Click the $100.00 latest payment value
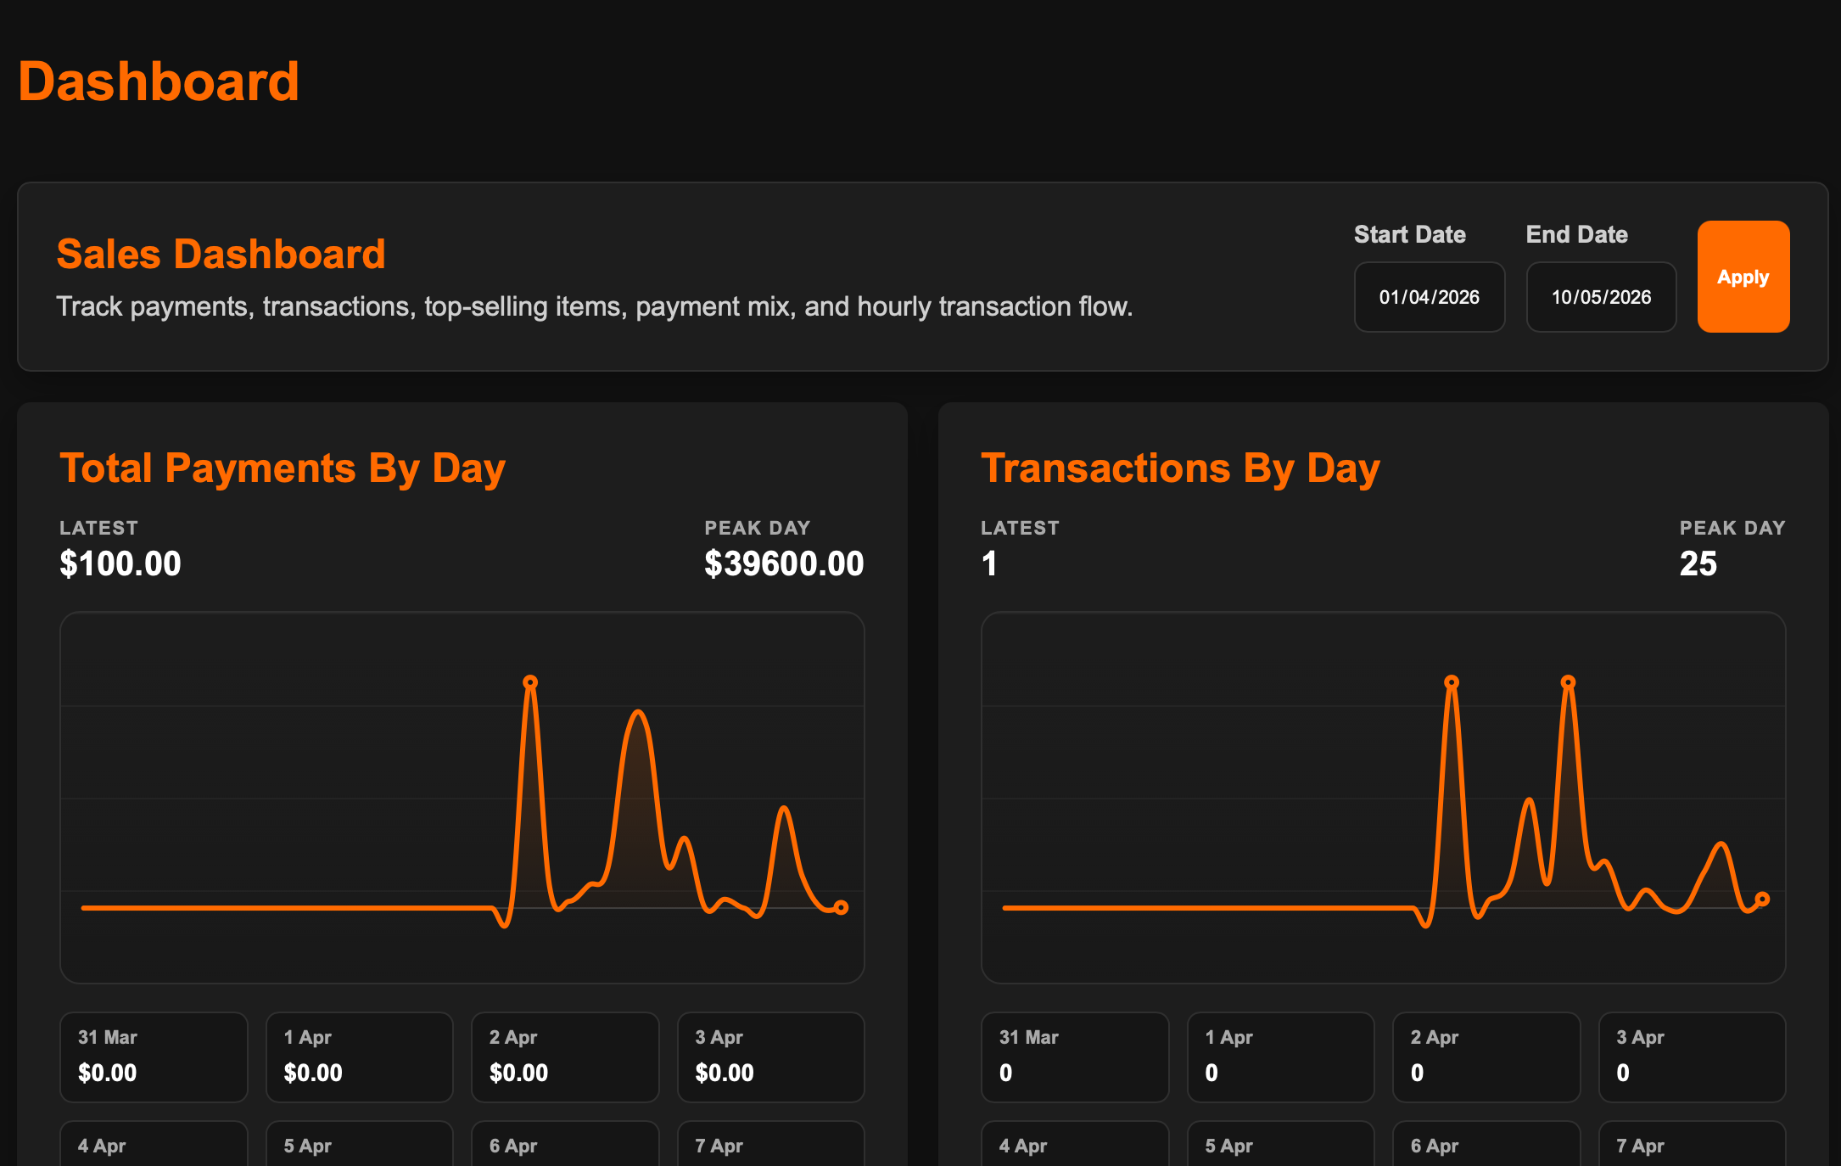The image size is (1841, 1166). click(120, 563)
